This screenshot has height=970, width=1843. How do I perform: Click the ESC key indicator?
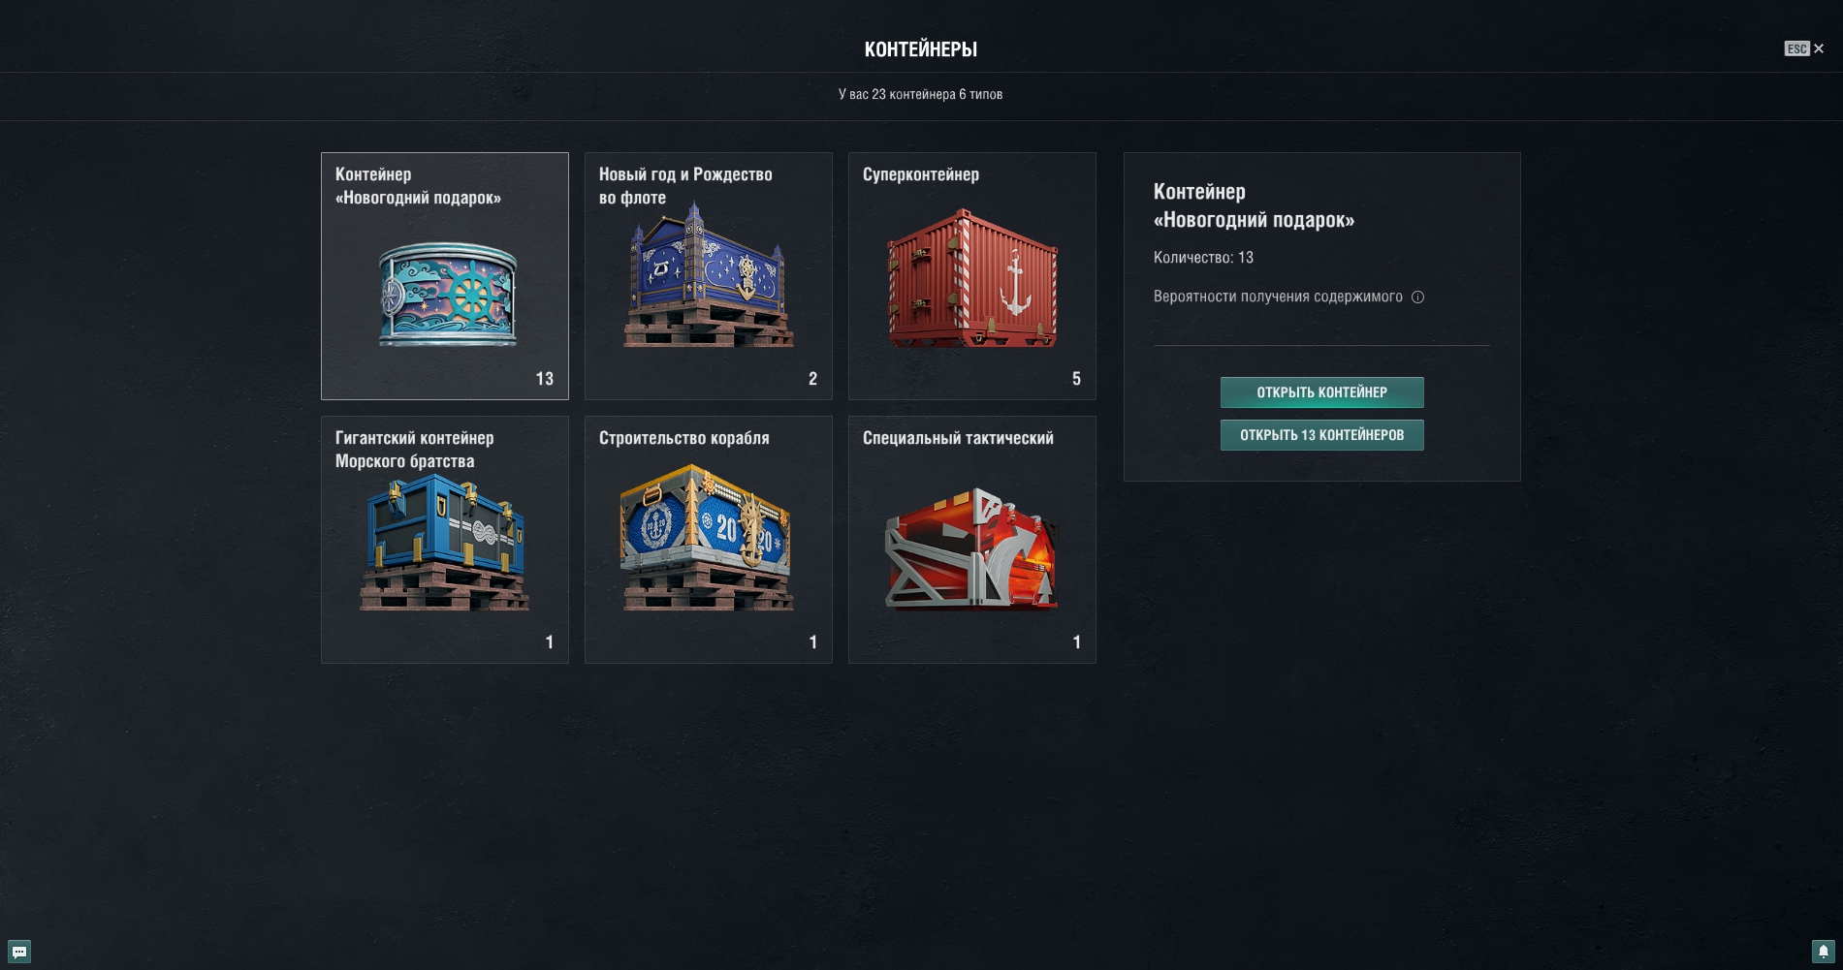[x=1796, y=48]
